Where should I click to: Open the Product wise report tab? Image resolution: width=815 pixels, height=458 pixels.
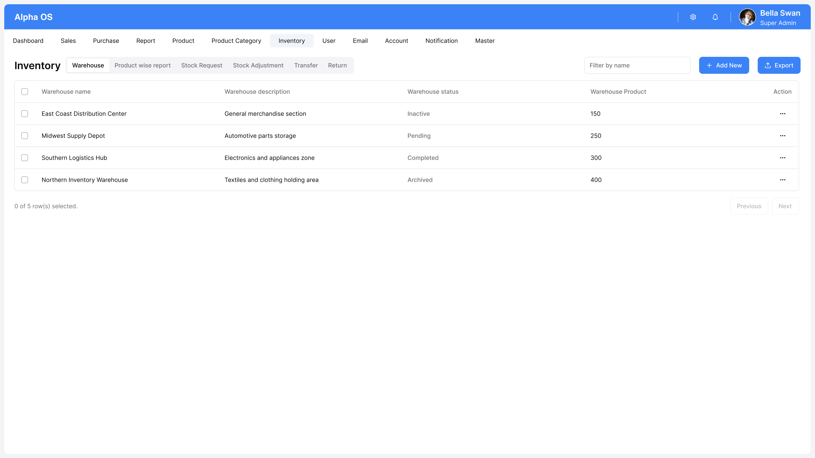click(142, 65)
